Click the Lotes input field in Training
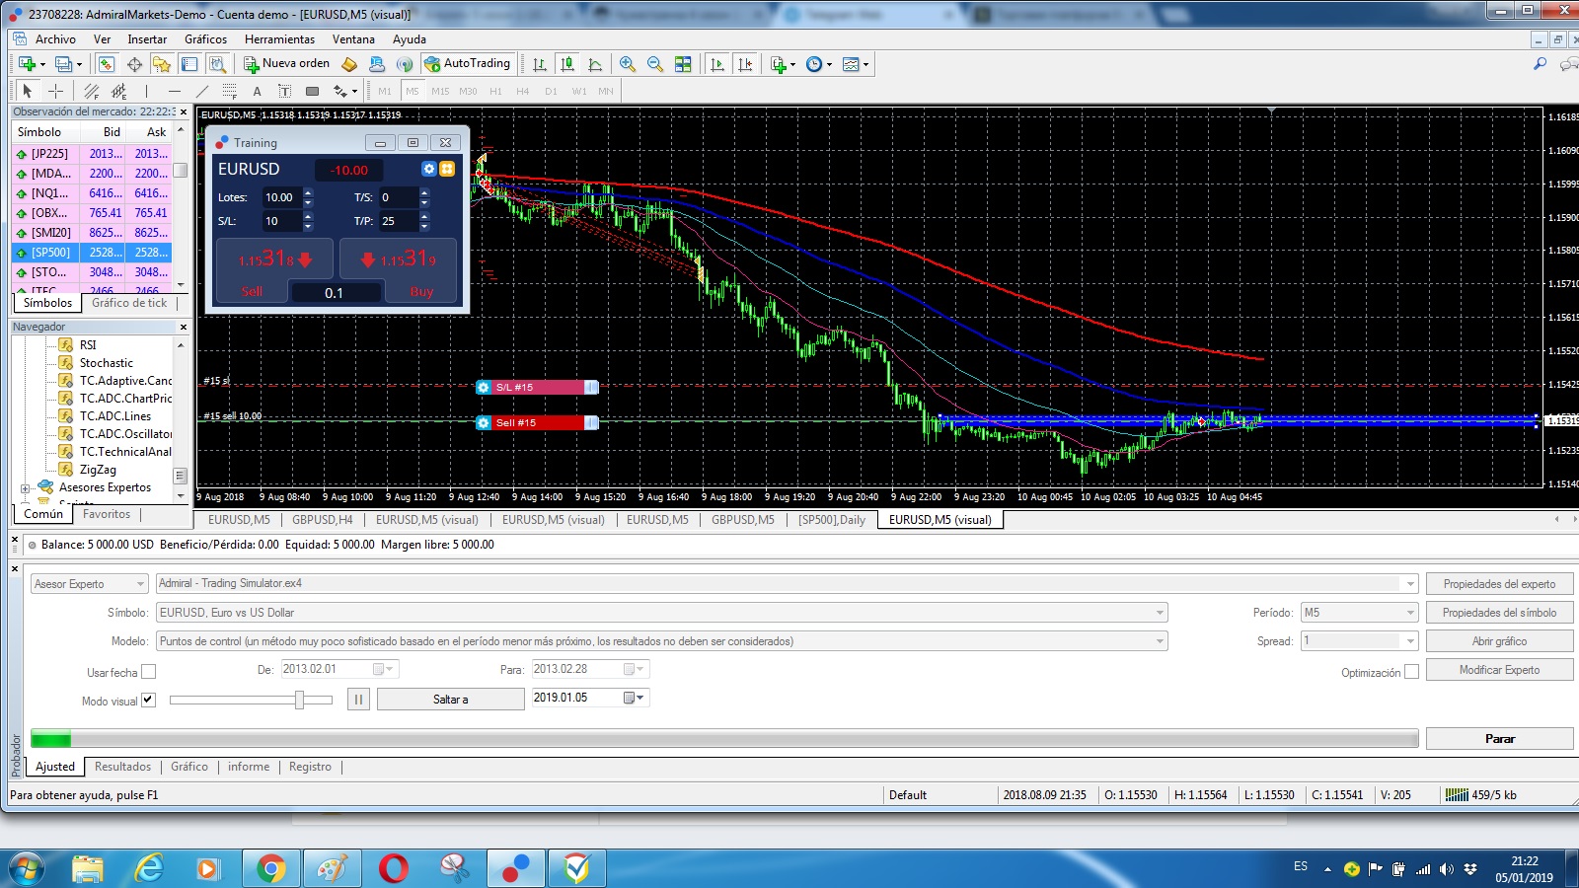The image size is (1579, 888). click(x=280, y=197)
